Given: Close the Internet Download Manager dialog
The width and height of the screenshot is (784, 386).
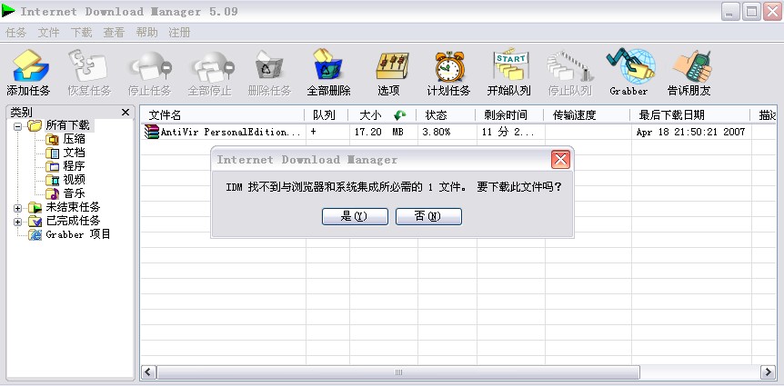Looking at the screenshot, I should coord(560,160).
